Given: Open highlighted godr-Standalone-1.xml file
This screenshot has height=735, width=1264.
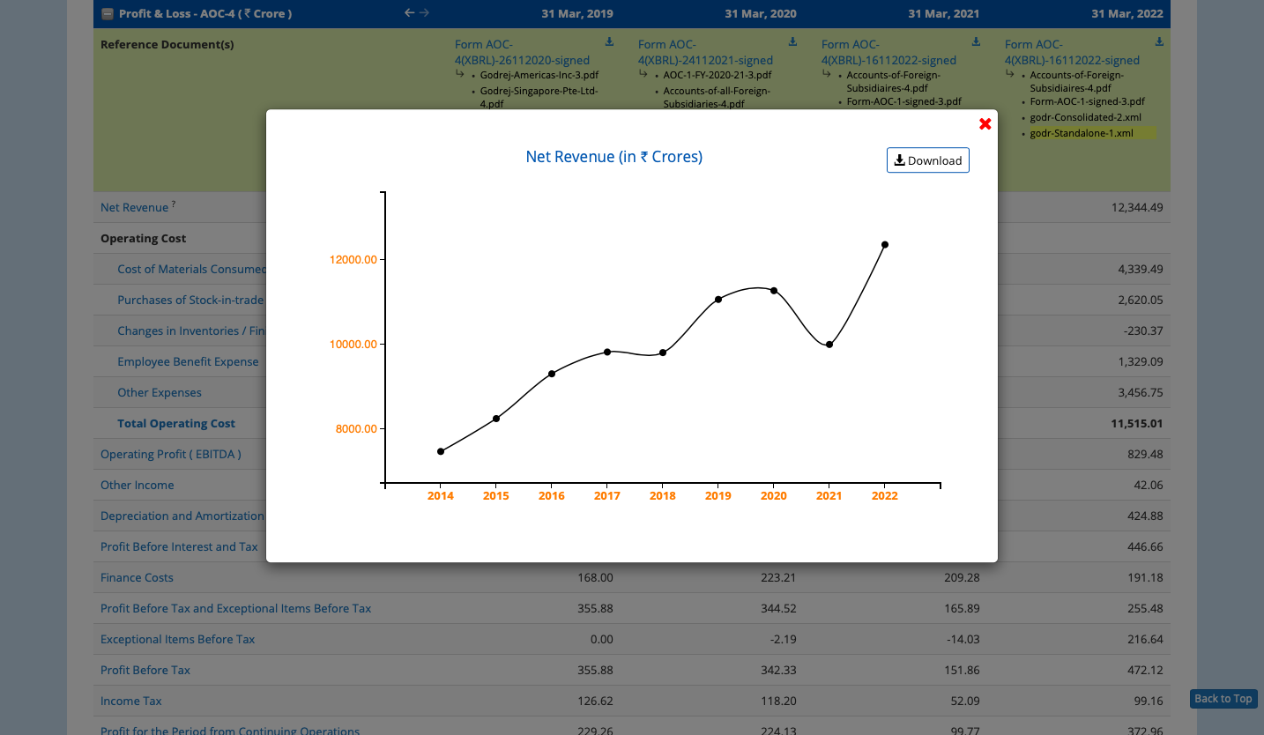Looking at the screenshot, I should click(1081, 133).
